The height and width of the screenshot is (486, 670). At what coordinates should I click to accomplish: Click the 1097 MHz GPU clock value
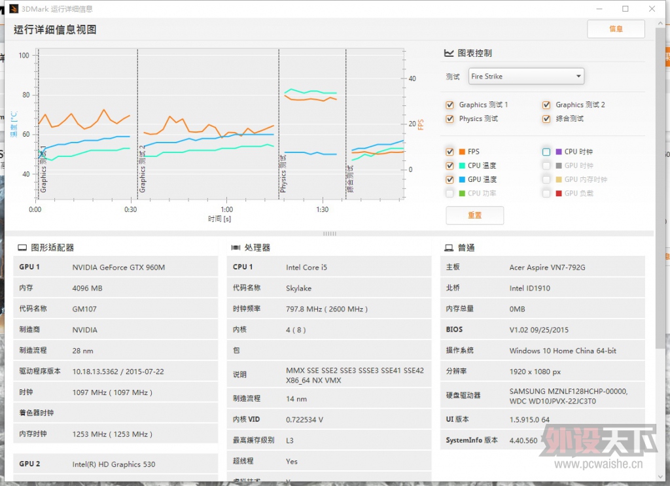112,392
